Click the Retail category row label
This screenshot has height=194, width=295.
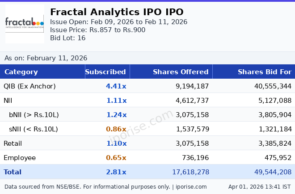coord(13,143)
